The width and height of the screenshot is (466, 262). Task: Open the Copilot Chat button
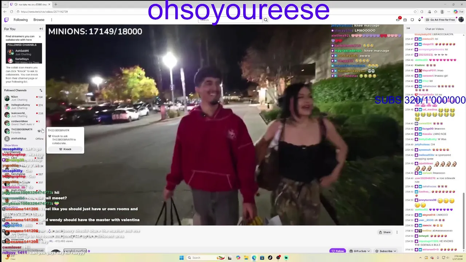[458, 12]
